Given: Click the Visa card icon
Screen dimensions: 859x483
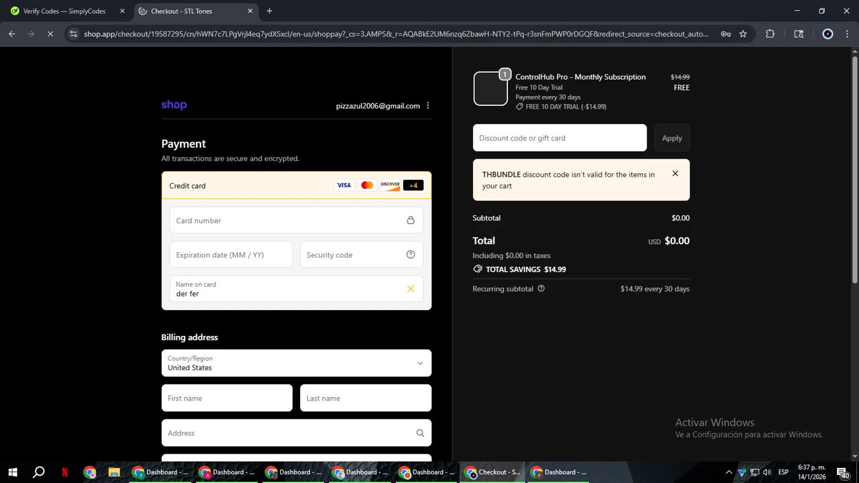Looking at the screenshot, I should (344, 185).
